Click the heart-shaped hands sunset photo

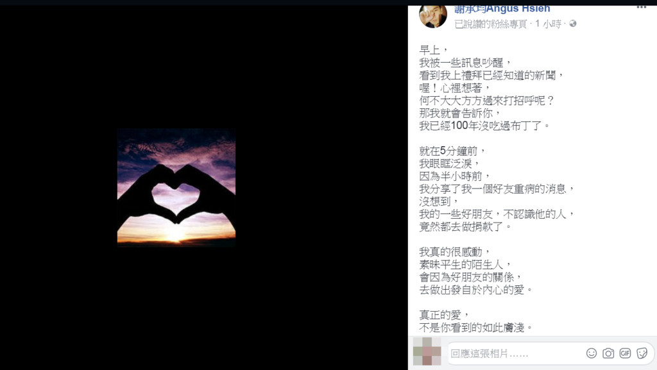pos(176,187)
